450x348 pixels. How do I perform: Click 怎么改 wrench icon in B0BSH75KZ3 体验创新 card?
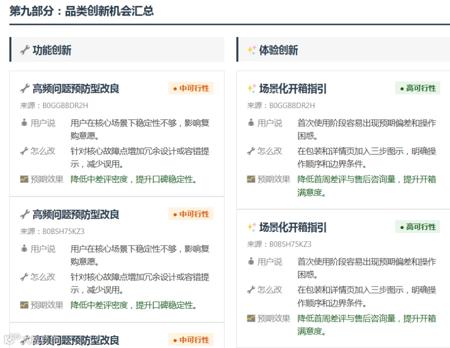click(x=251, y=290)
